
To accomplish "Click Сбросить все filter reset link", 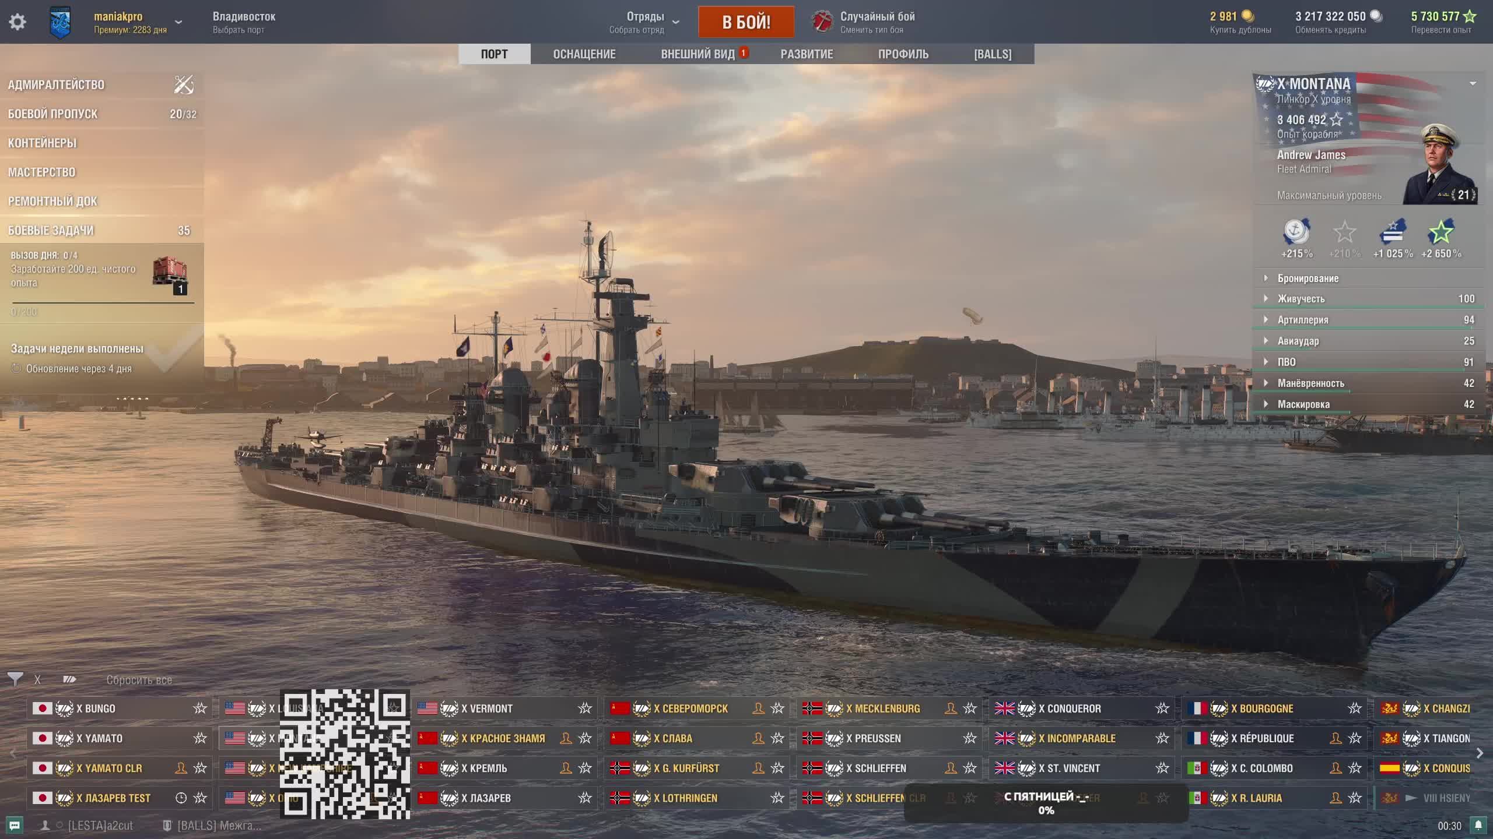I will point(139,680).
